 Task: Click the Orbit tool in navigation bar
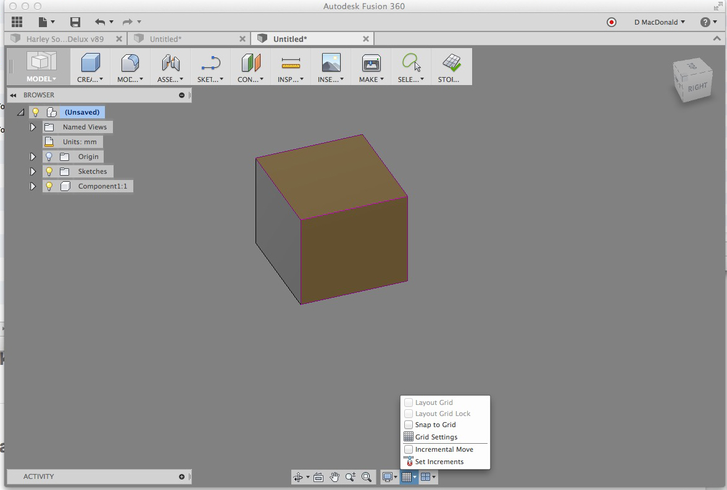pyautogui.click(x=299, y=476)
